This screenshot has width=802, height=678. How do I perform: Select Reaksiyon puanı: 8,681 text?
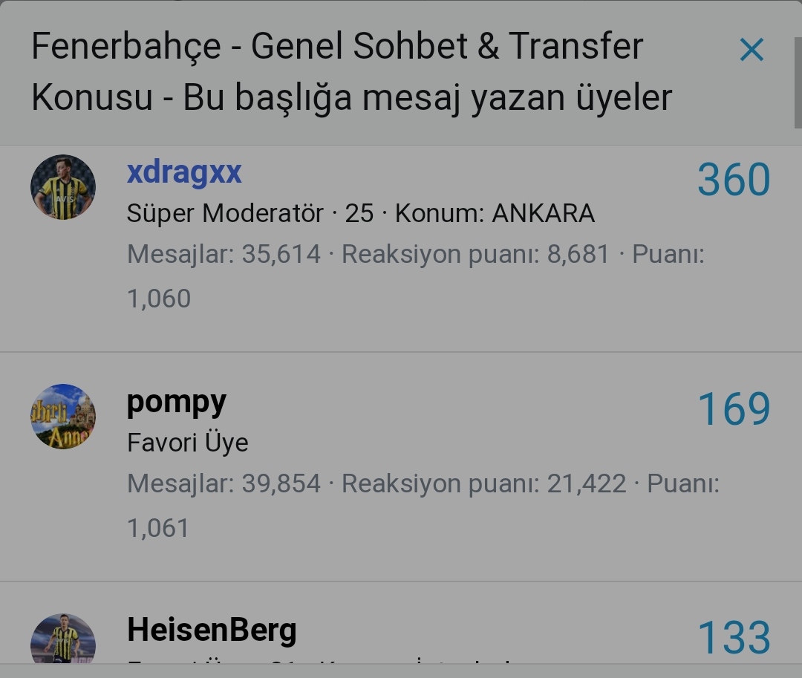tap(475, 255)
